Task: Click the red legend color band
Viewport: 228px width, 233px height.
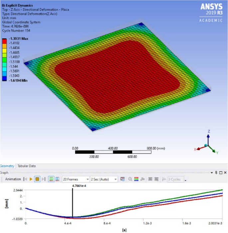Action: (4, 41)
